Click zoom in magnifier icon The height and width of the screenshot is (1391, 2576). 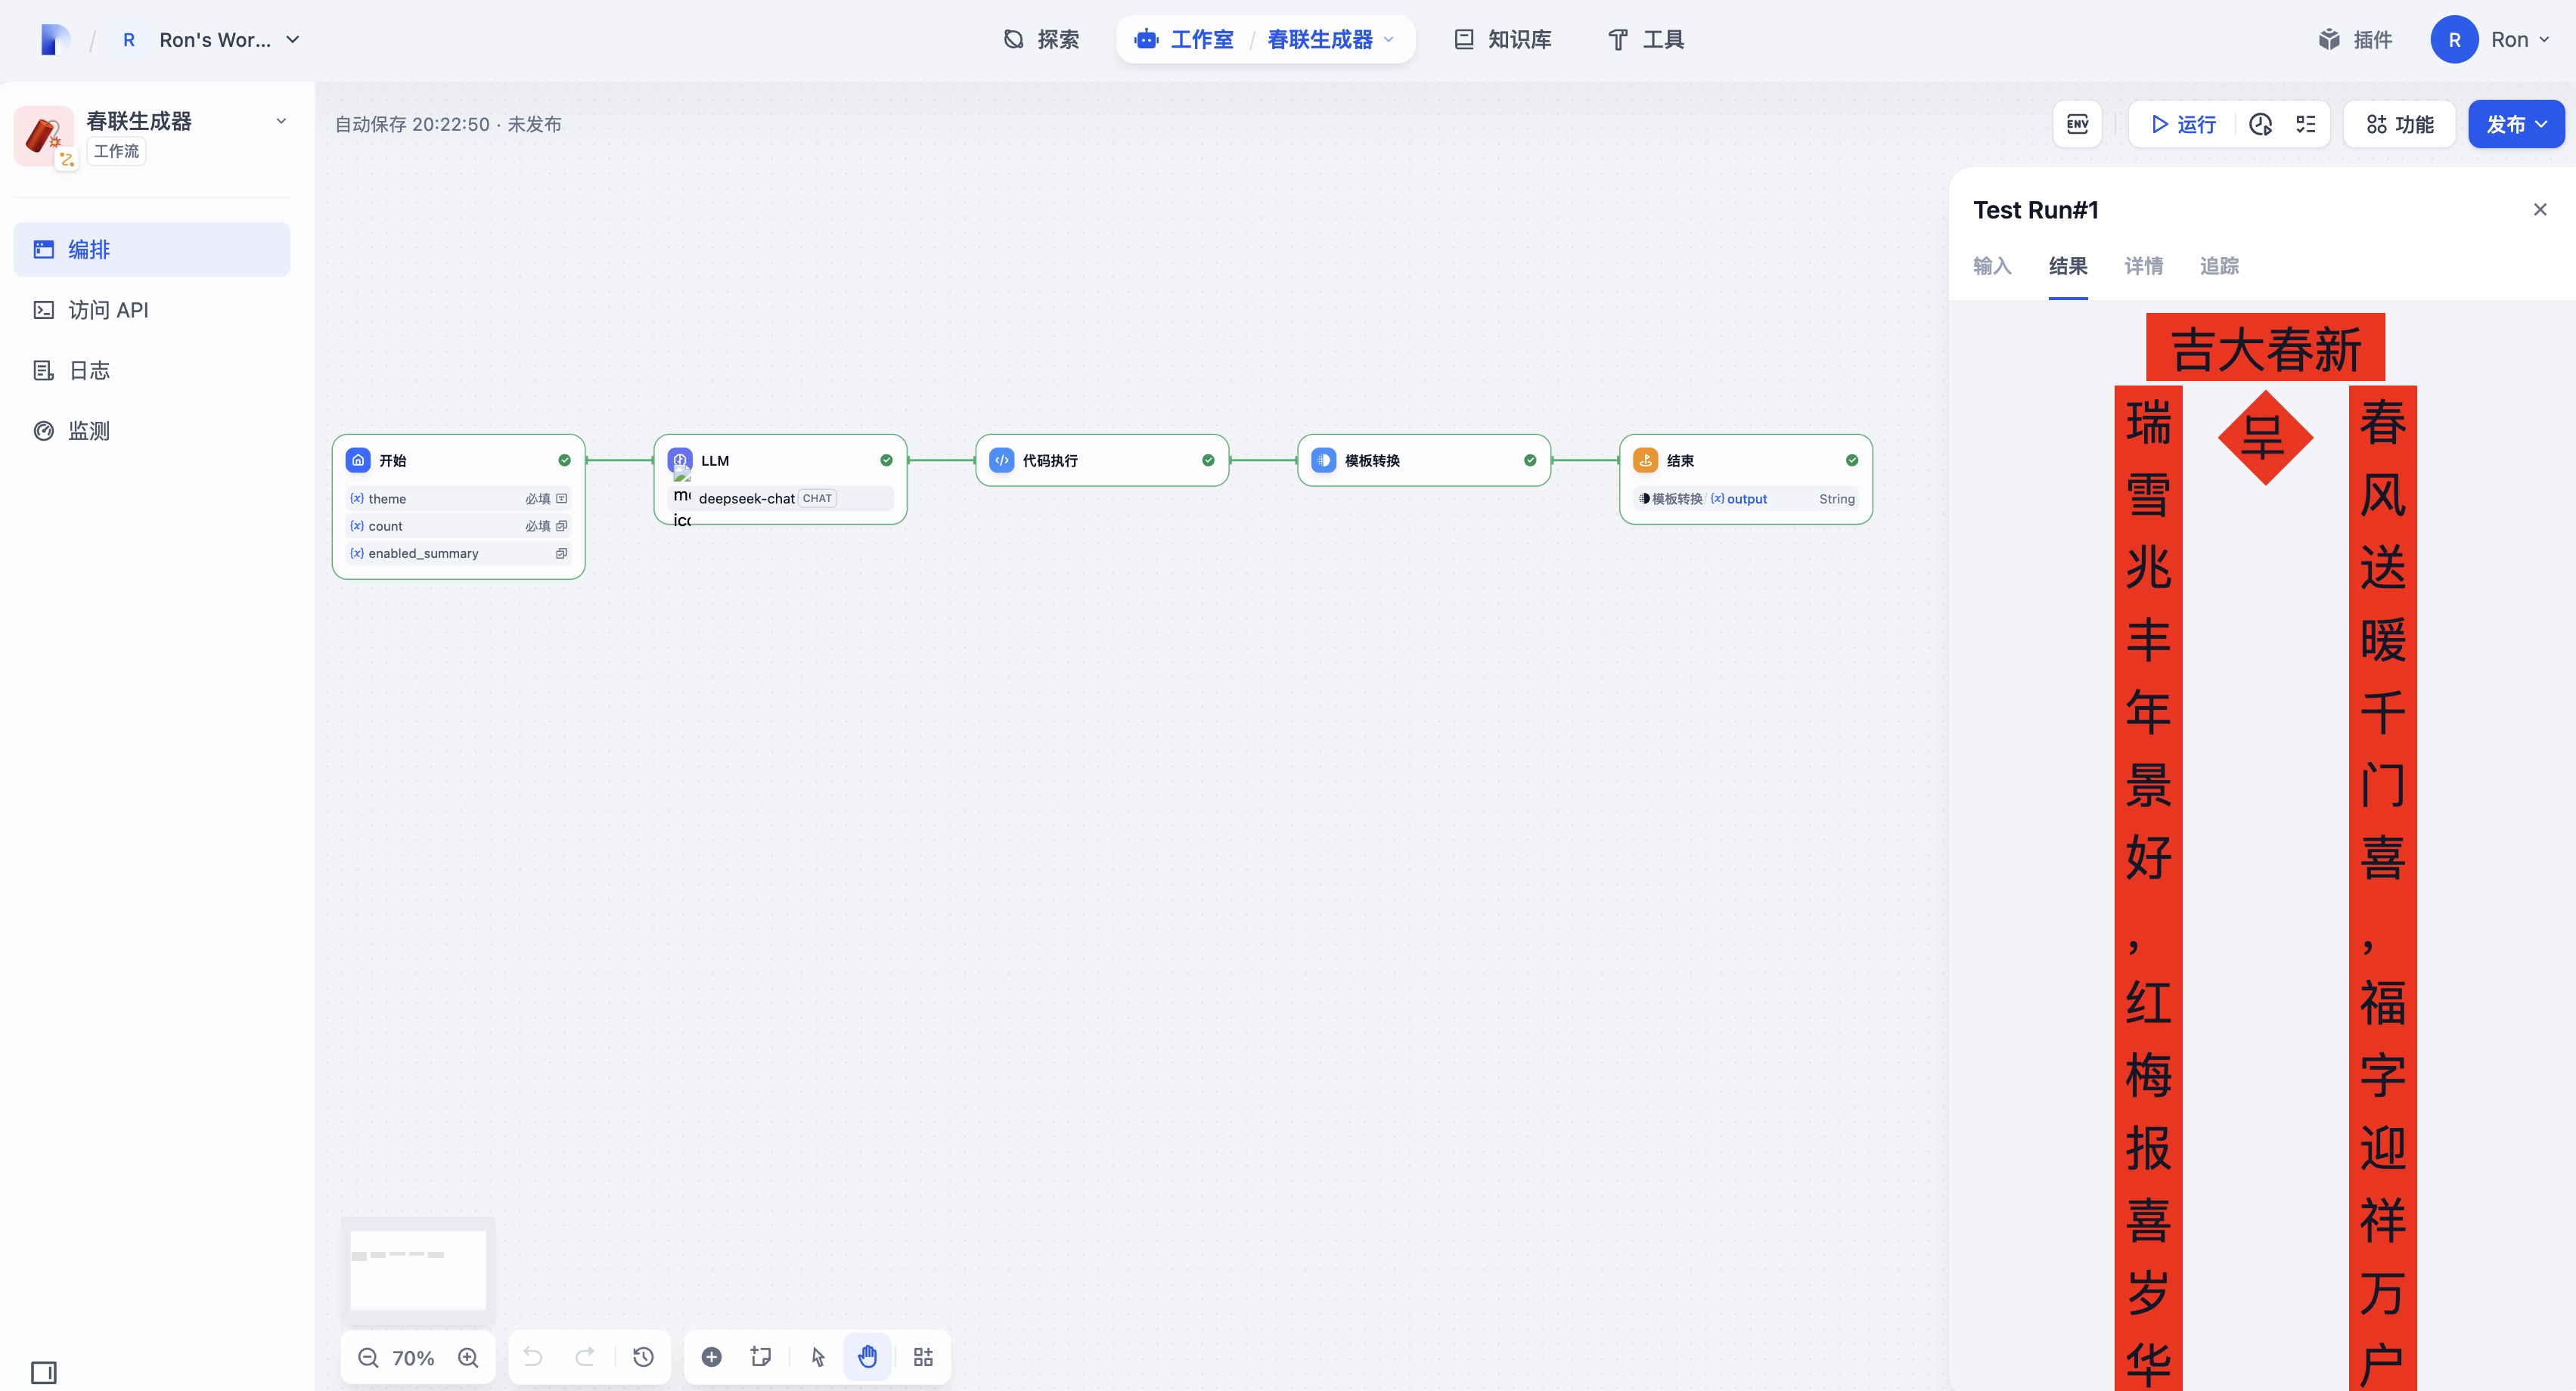point(468,1357)
